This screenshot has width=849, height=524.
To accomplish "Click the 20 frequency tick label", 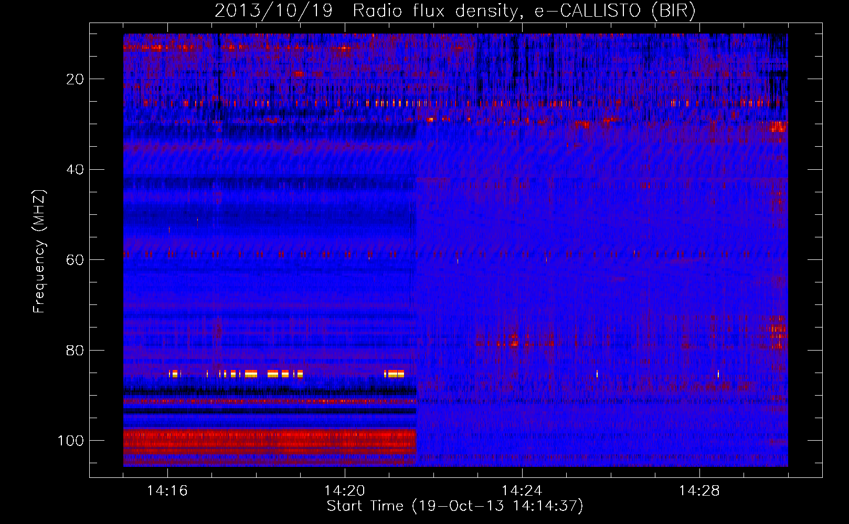I will tap(76, 79).
